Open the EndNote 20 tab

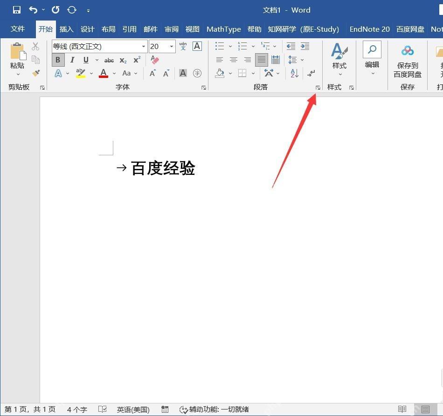click(x=369, y=29)
